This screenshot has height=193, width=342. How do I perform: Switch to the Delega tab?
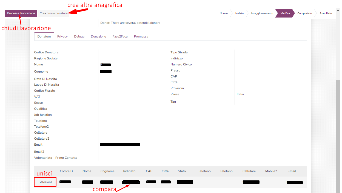(x=79, y=36)
